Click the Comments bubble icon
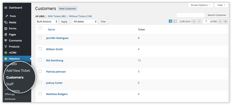Image resolution: width=232 pixels, height=105 pixels. pyautogui.click(x=6, y=40)
